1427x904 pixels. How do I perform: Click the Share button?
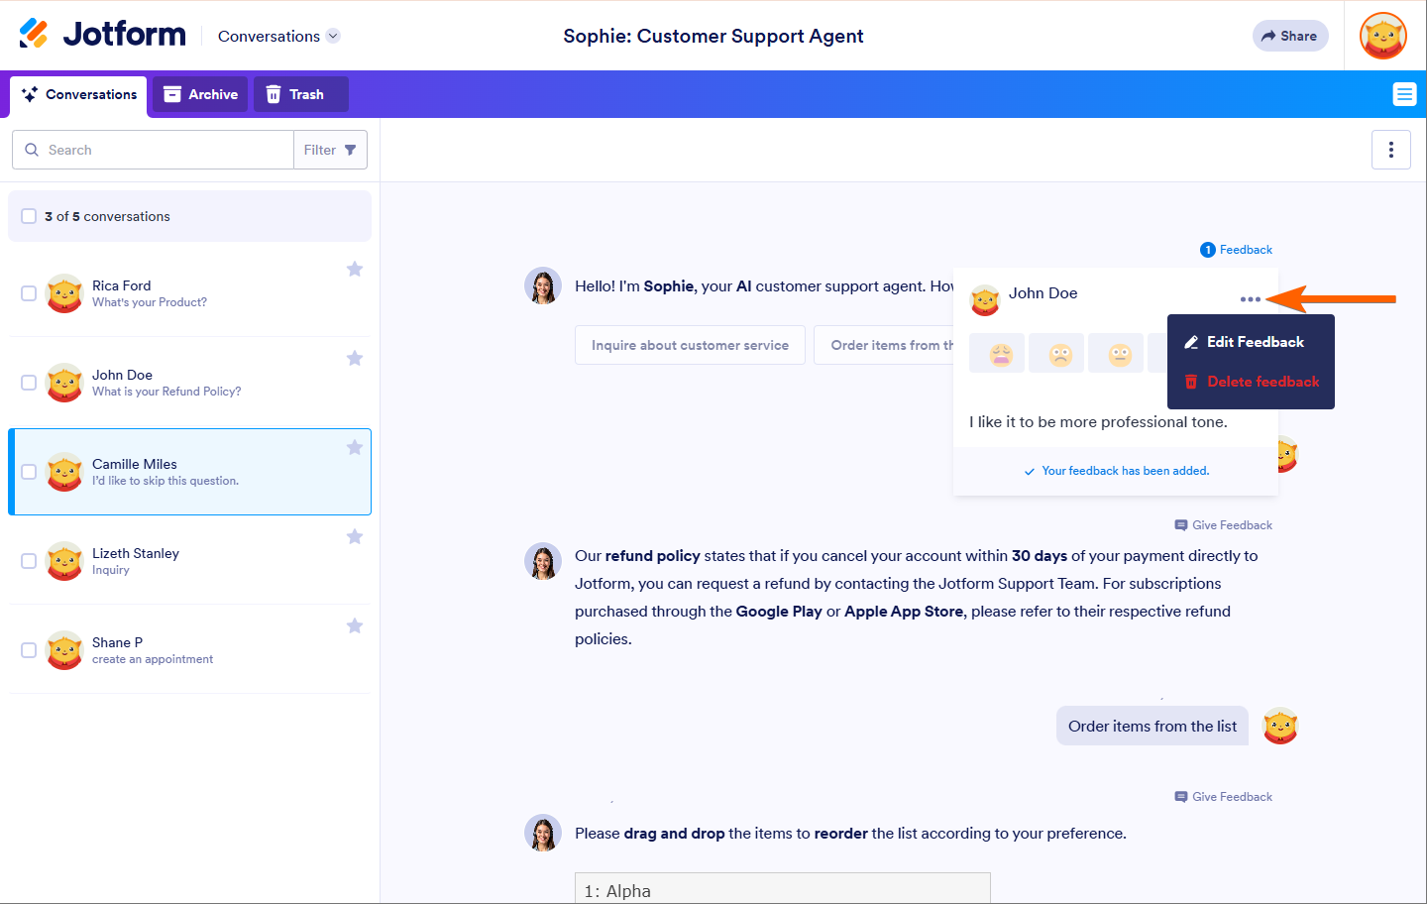[1289, 36]
